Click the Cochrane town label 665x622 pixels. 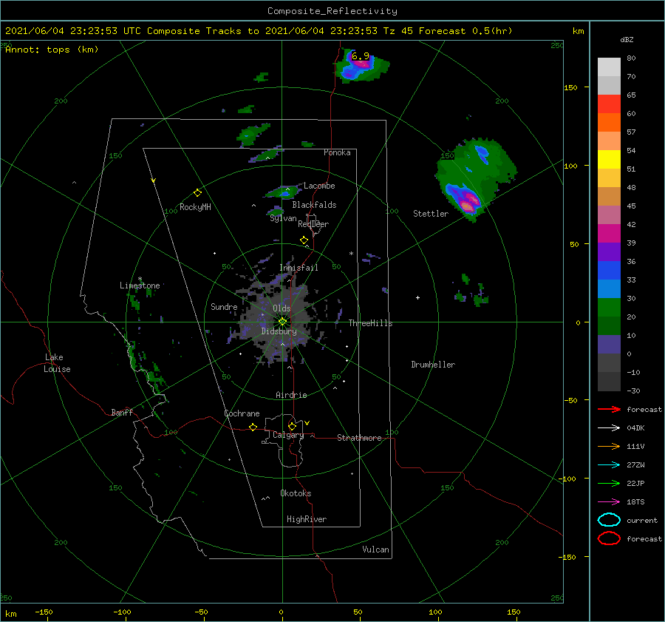(x=242, y=413)
